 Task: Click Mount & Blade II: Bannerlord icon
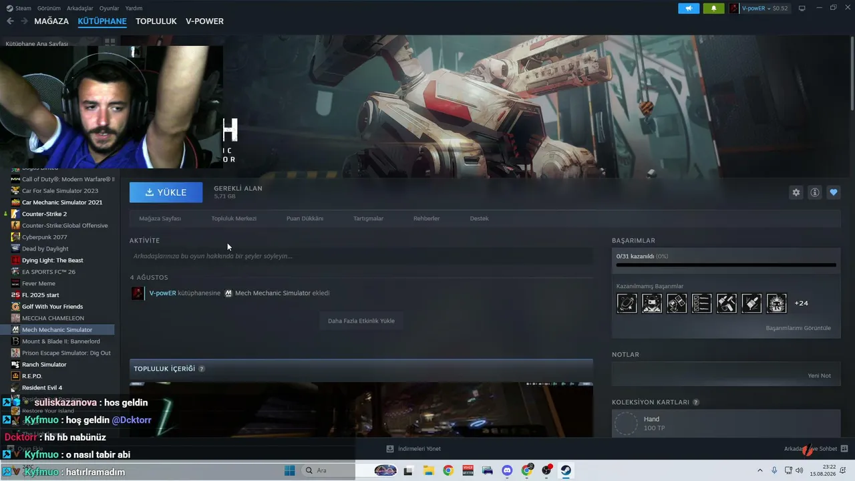[x=15, y=341]
